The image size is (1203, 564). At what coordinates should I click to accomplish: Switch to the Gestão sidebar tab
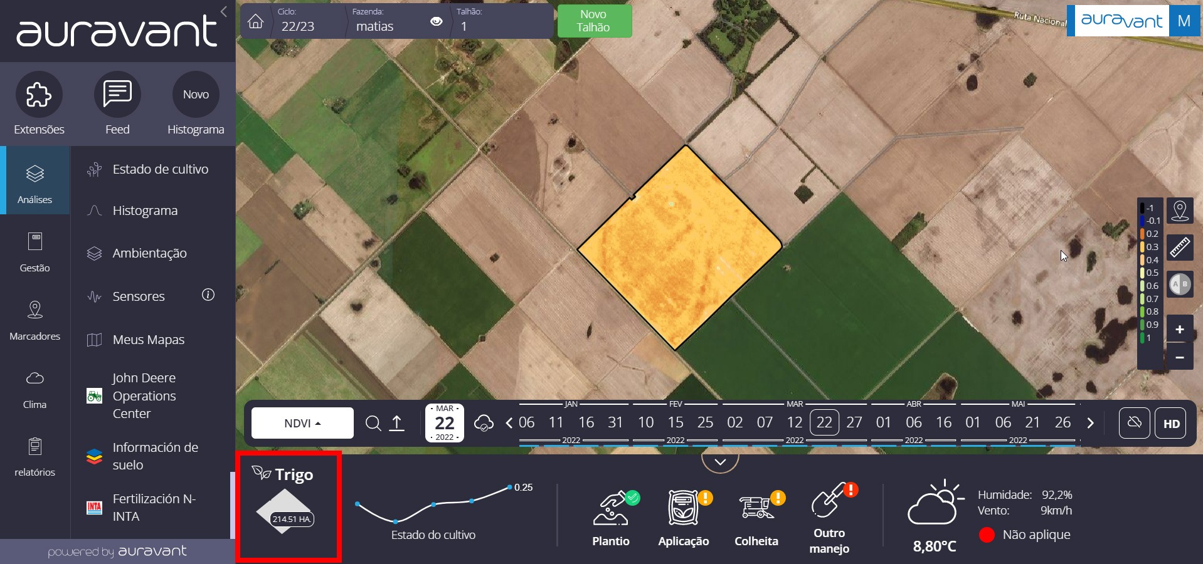pyautogui.click(x=34, y=251)
